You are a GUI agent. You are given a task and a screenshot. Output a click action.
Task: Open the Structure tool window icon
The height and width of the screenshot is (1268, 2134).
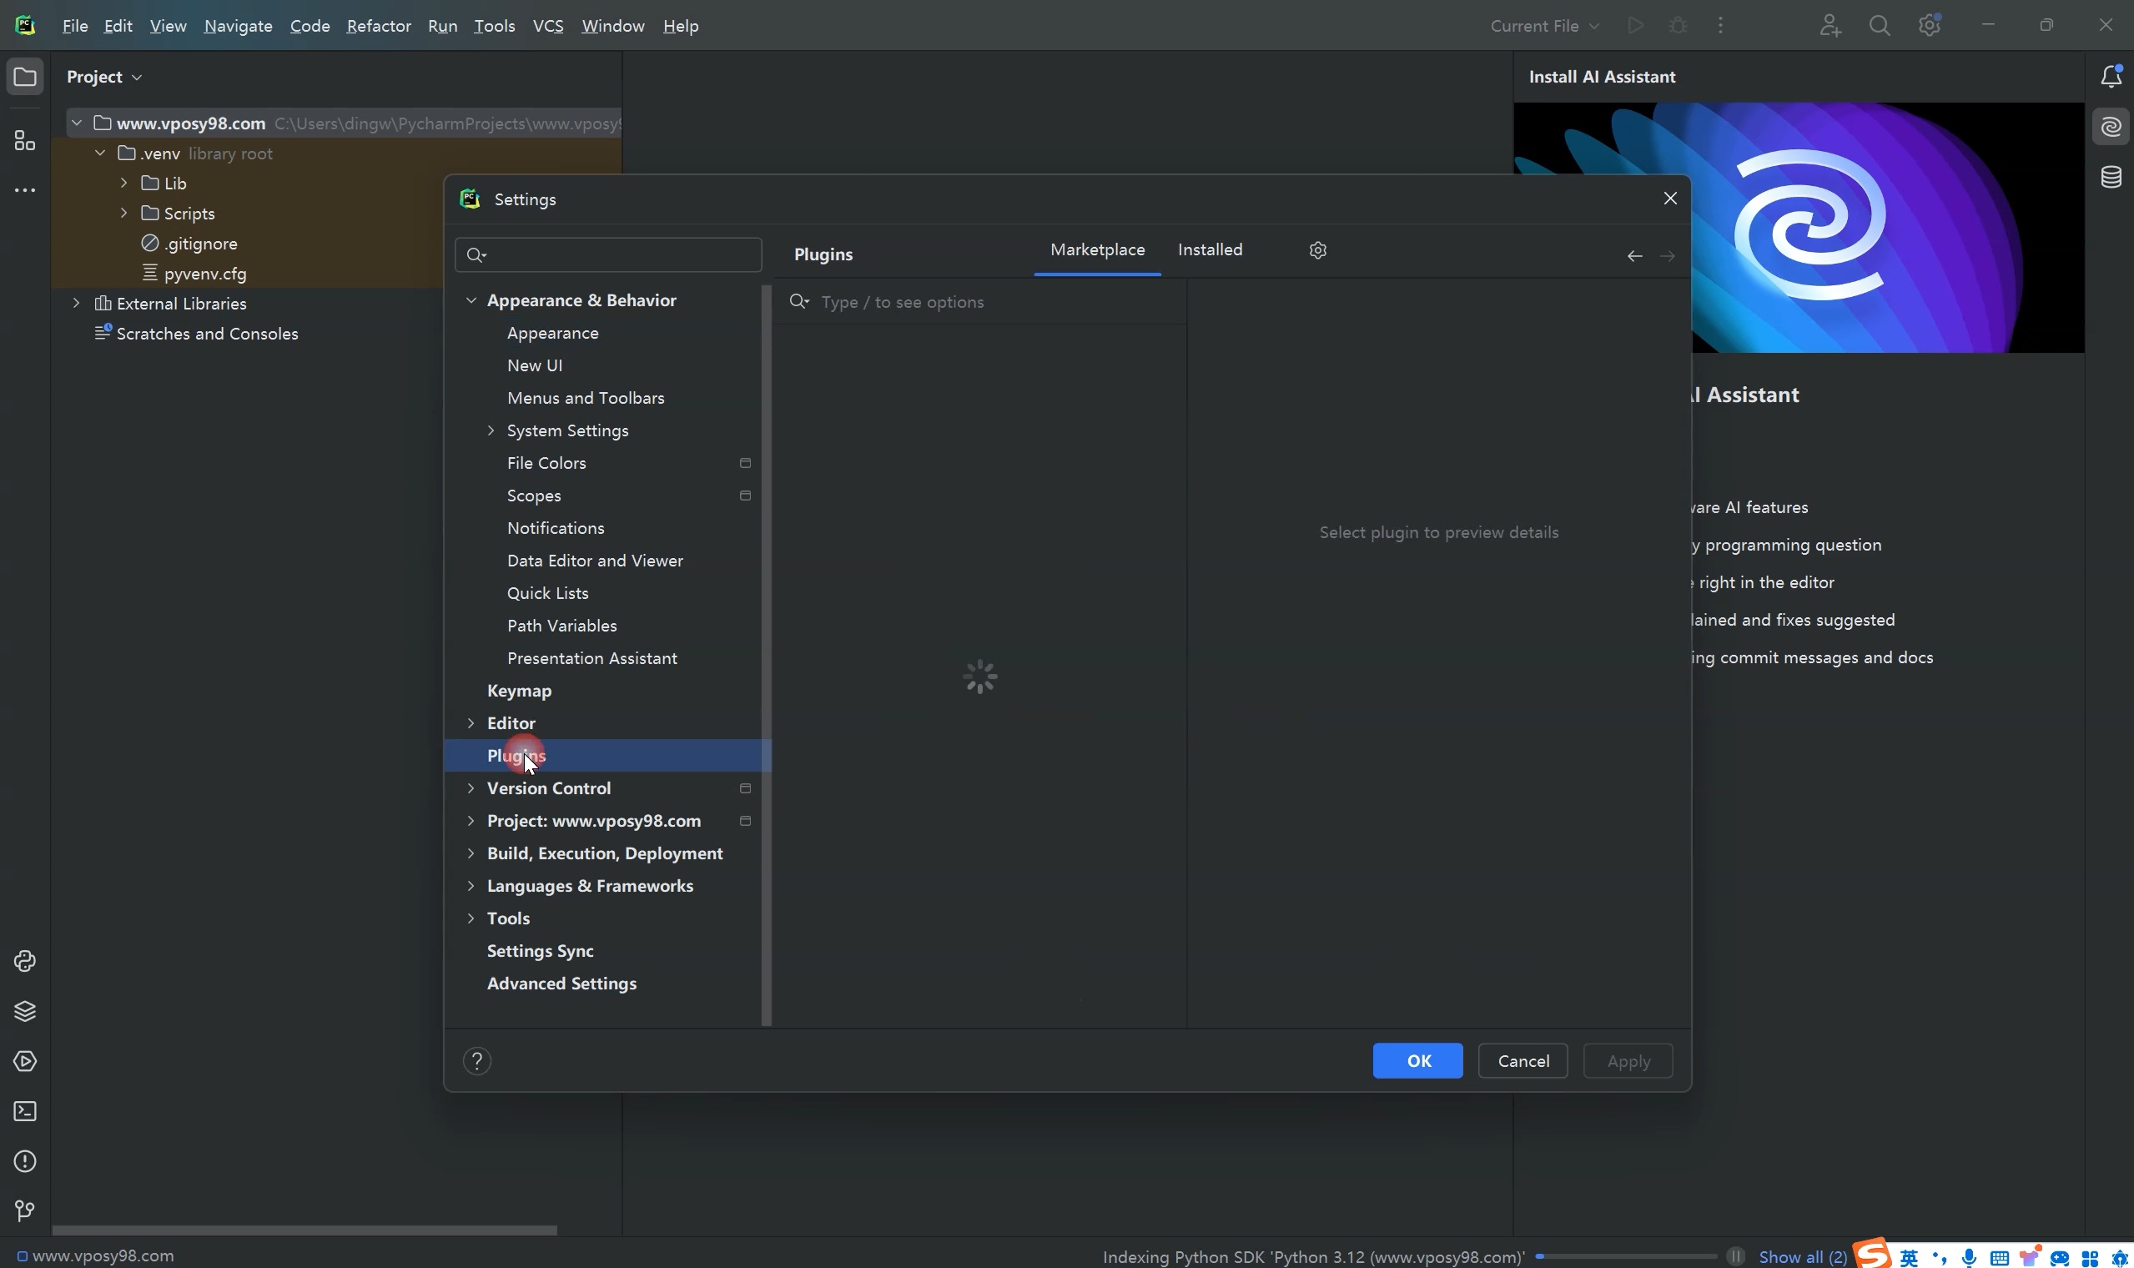25,140
